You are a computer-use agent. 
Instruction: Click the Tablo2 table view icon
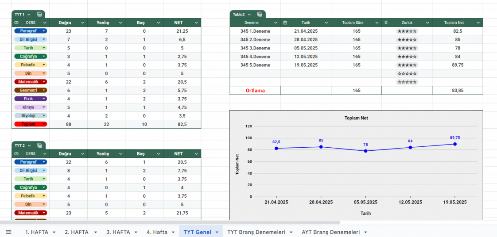click(x=260, y=15)
